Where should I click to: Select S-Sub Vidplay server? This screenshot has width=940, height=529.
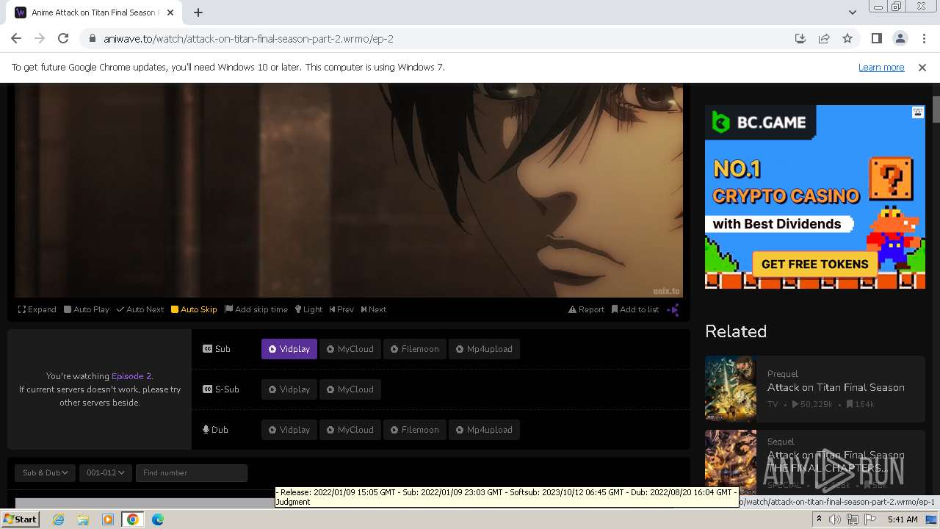tap(289, 389)
